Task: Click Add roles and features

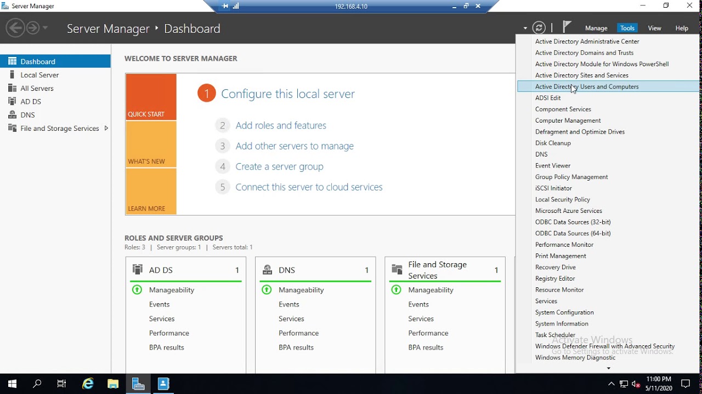Action: [281, 125]
